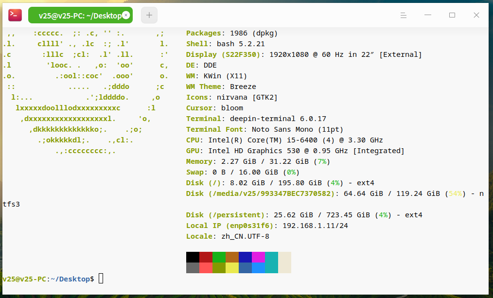This screenshot has width=493, height=298.
Task: Click the "/media/v25/993347BEC7370582" disk path
Action: tap(271, 193)
